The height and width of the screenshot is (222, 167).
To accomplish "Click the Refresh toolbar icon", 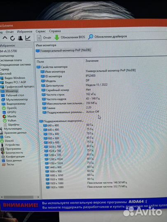I will tap(12, 38).
